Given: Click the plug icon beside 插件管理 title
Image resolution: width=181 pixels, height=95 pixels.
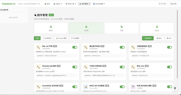Looking at the screenshot, I should (35, 15).
